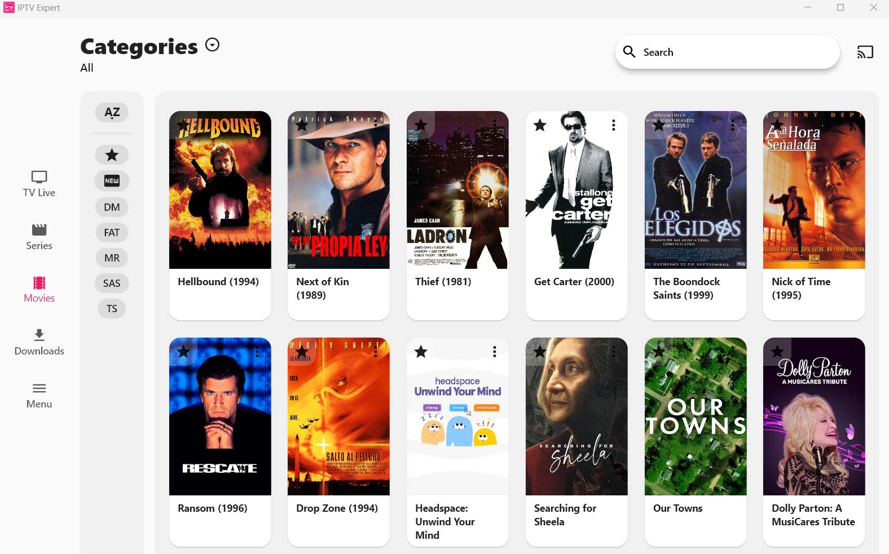Switch to the Movies section
The image size is (889, 554).
pos(39,290)
